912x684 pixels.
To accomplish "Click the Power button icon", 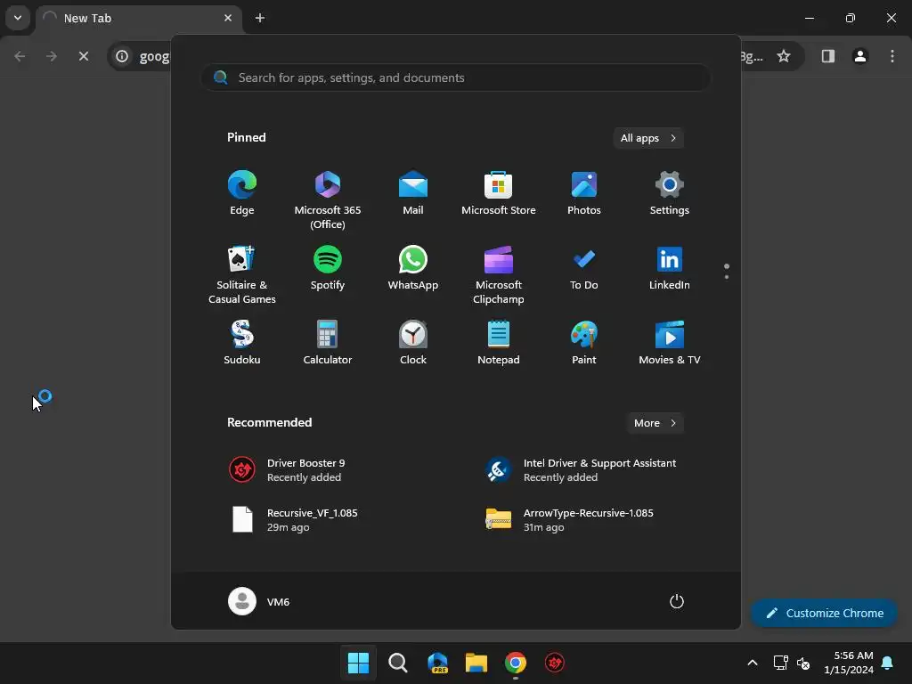I will pyautogui.click(x=677, y=601).
